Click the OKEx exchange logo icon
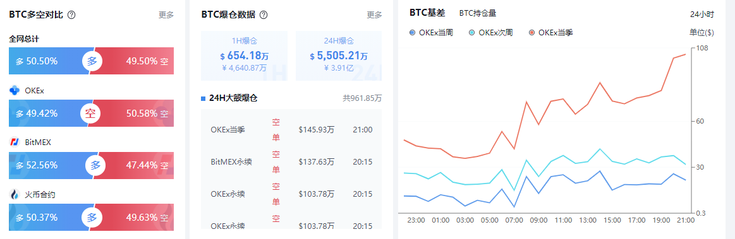 coord(15,91)
